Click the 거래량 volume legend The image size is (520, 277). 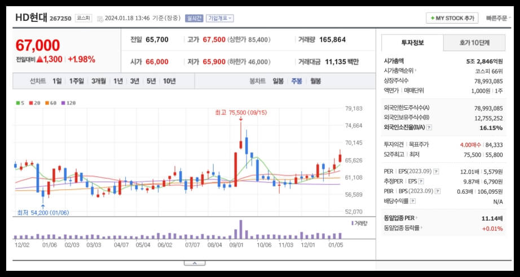pyautogui.click(x=359, y=224)
